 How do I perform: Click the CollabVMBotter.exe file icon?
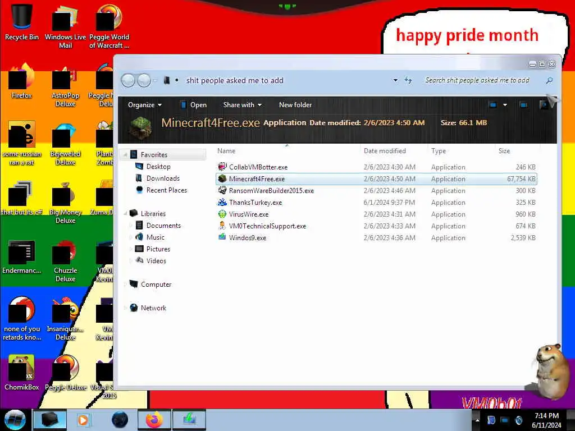(x=222, y=167)
